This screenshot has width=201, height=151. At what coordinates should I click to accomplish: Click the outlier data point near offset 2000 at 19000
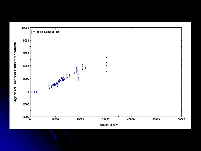[x=78, y=79]
